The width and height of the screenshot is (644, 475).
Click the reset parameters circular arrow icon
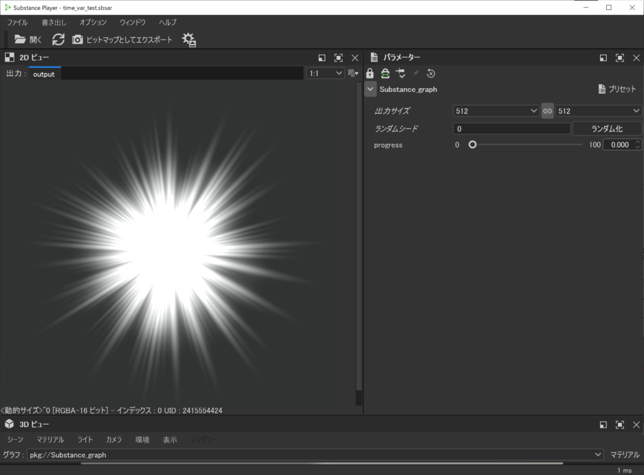(x=431, y=74)
